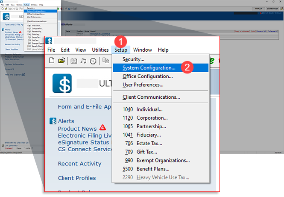Screen dimensions: 284x197
Task: Open Help and Support link in background
Action: point(13,74)
